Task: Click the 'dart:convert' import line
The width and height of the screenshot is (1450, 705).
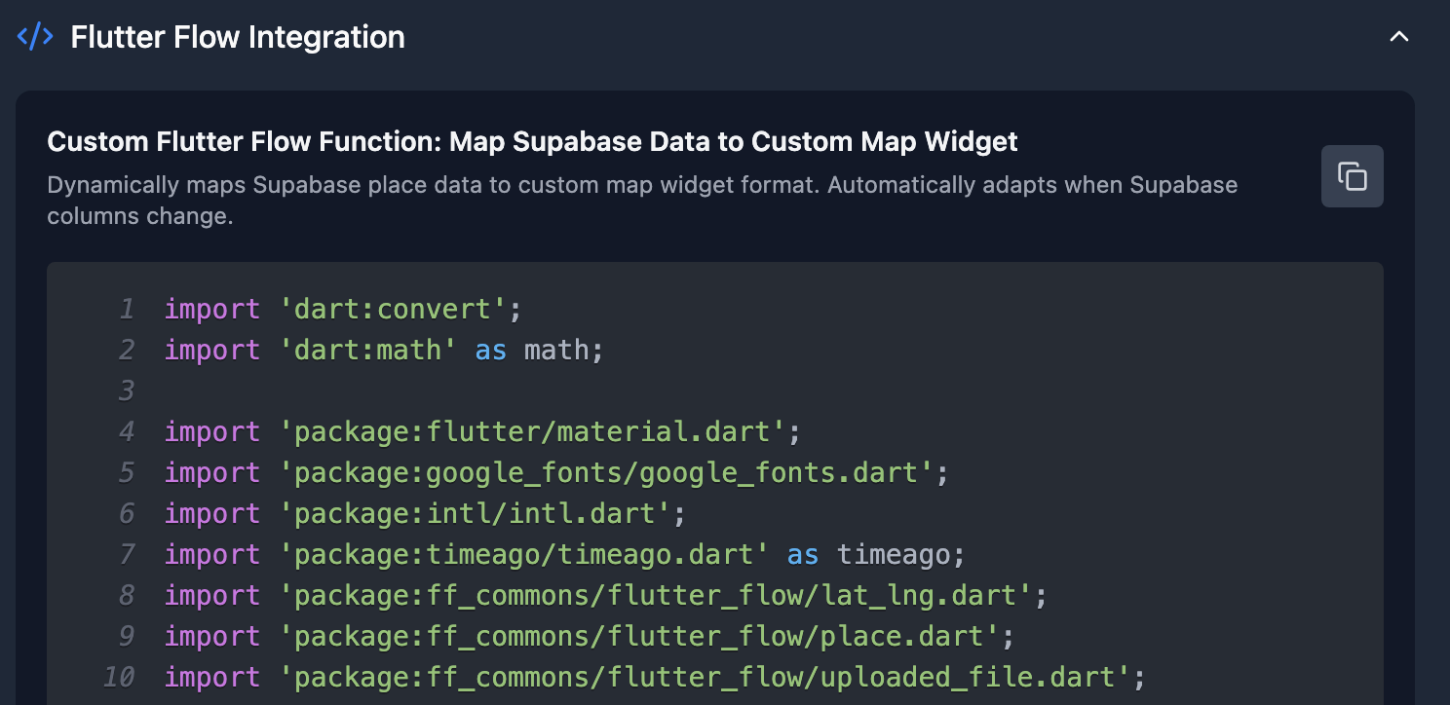Action: click(343, 310)
